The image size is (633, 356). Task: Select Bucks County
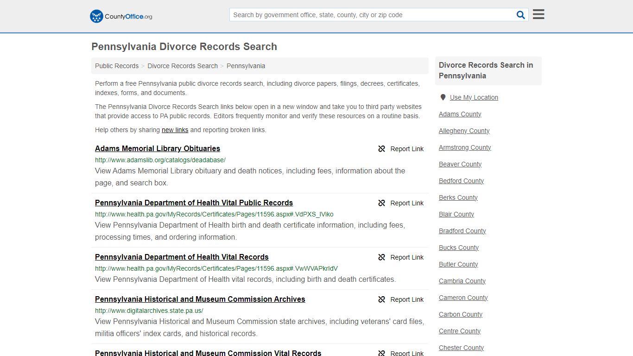coord(459,248)
